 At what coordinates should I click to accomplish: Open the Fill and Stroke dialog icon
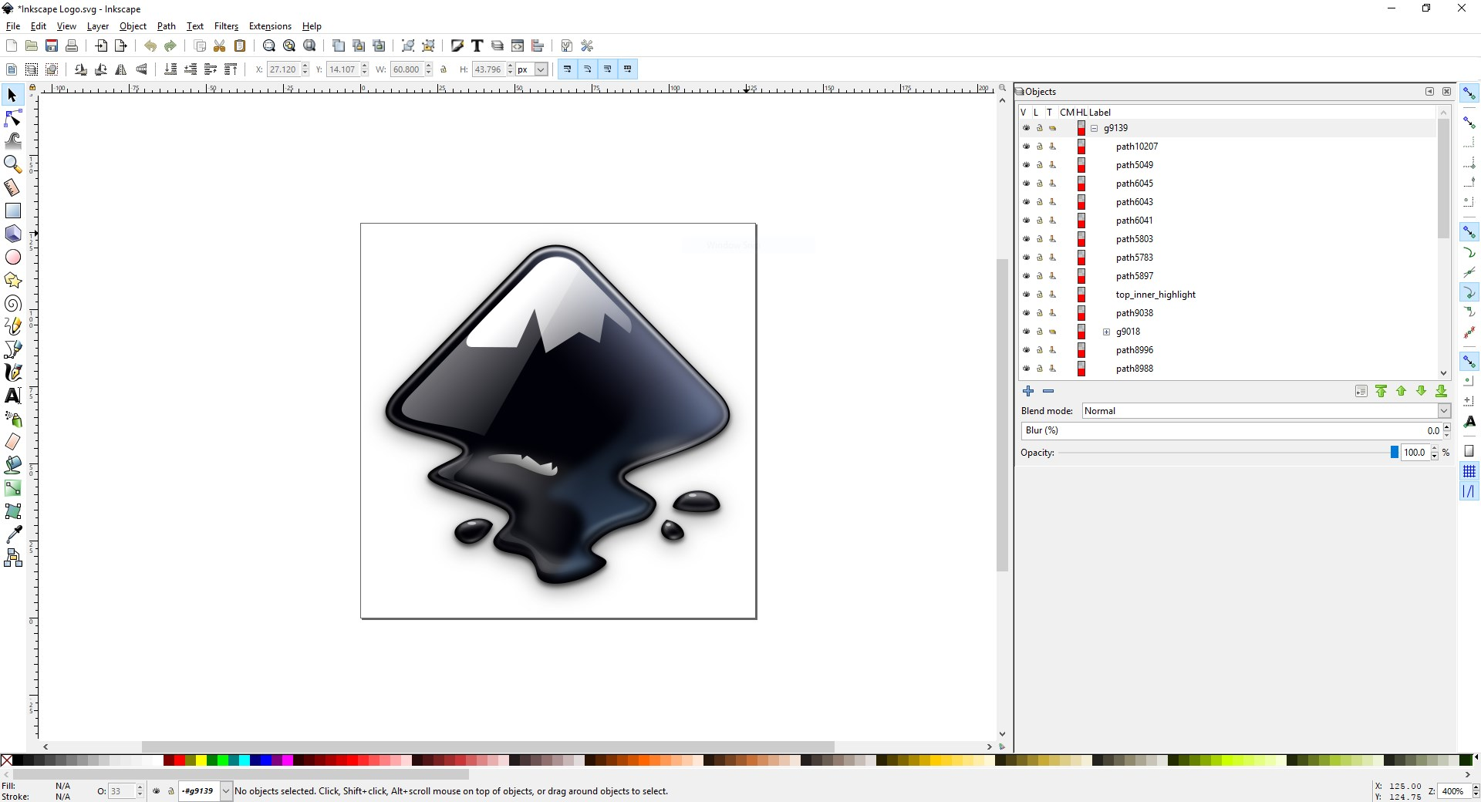[457, 45]
